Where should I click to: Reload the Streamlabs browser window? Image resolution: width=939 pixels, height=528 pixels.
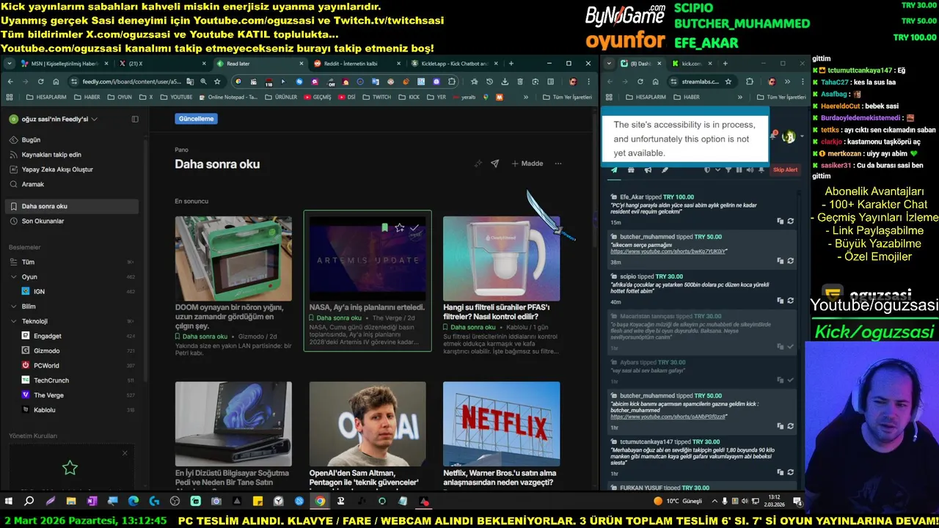coord(640,81)
